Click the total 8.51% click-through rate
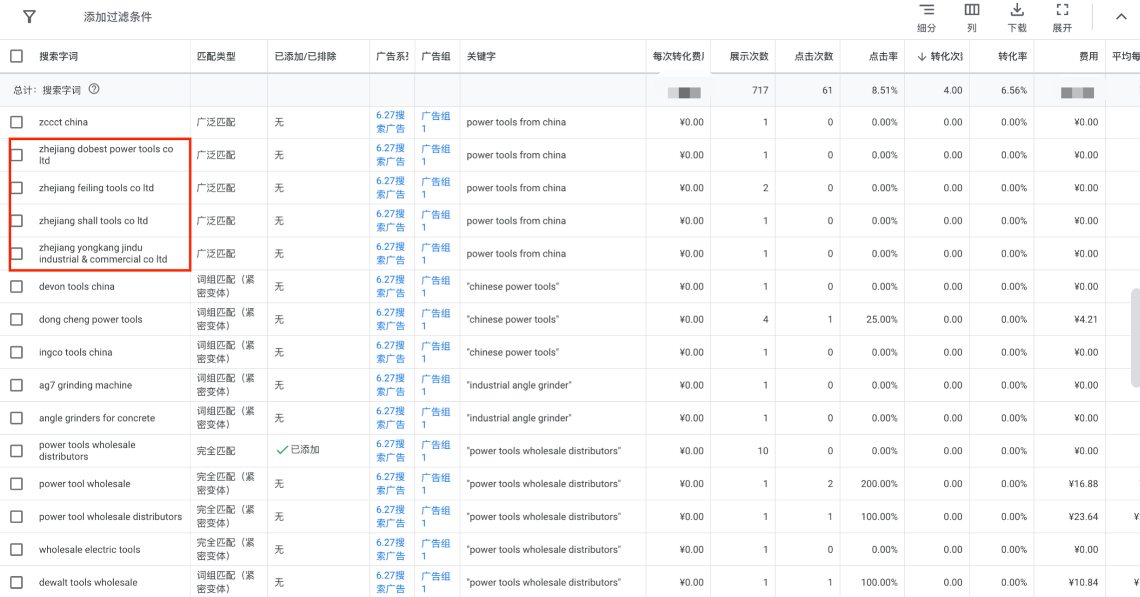 (884, 90)
